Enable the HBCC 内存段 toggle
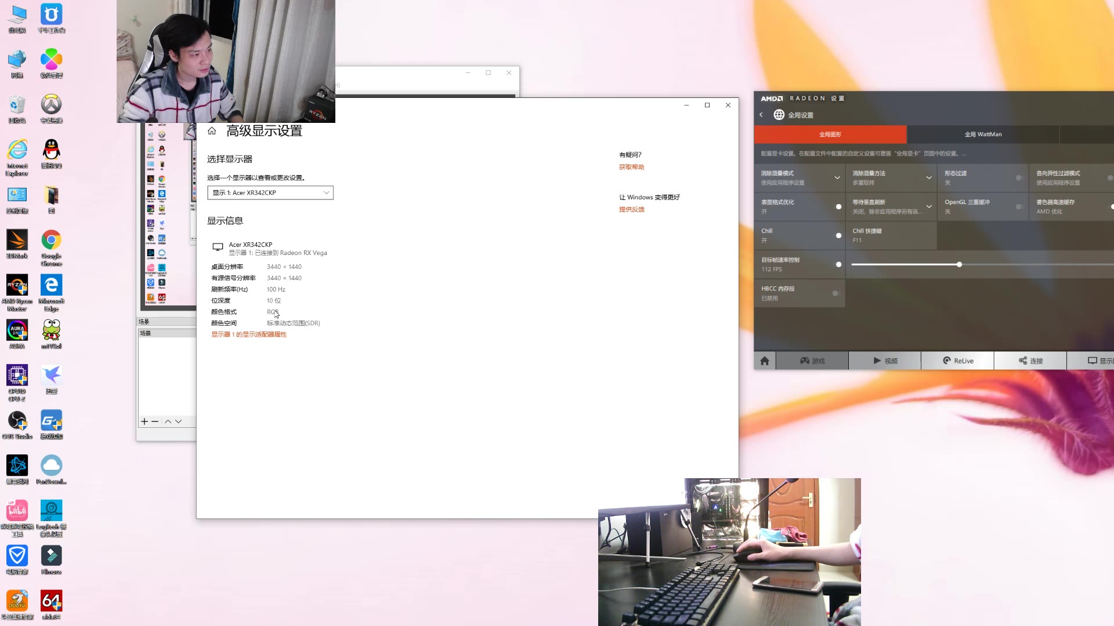Viewport: 1114px width, 626px height. pos(835,293)
